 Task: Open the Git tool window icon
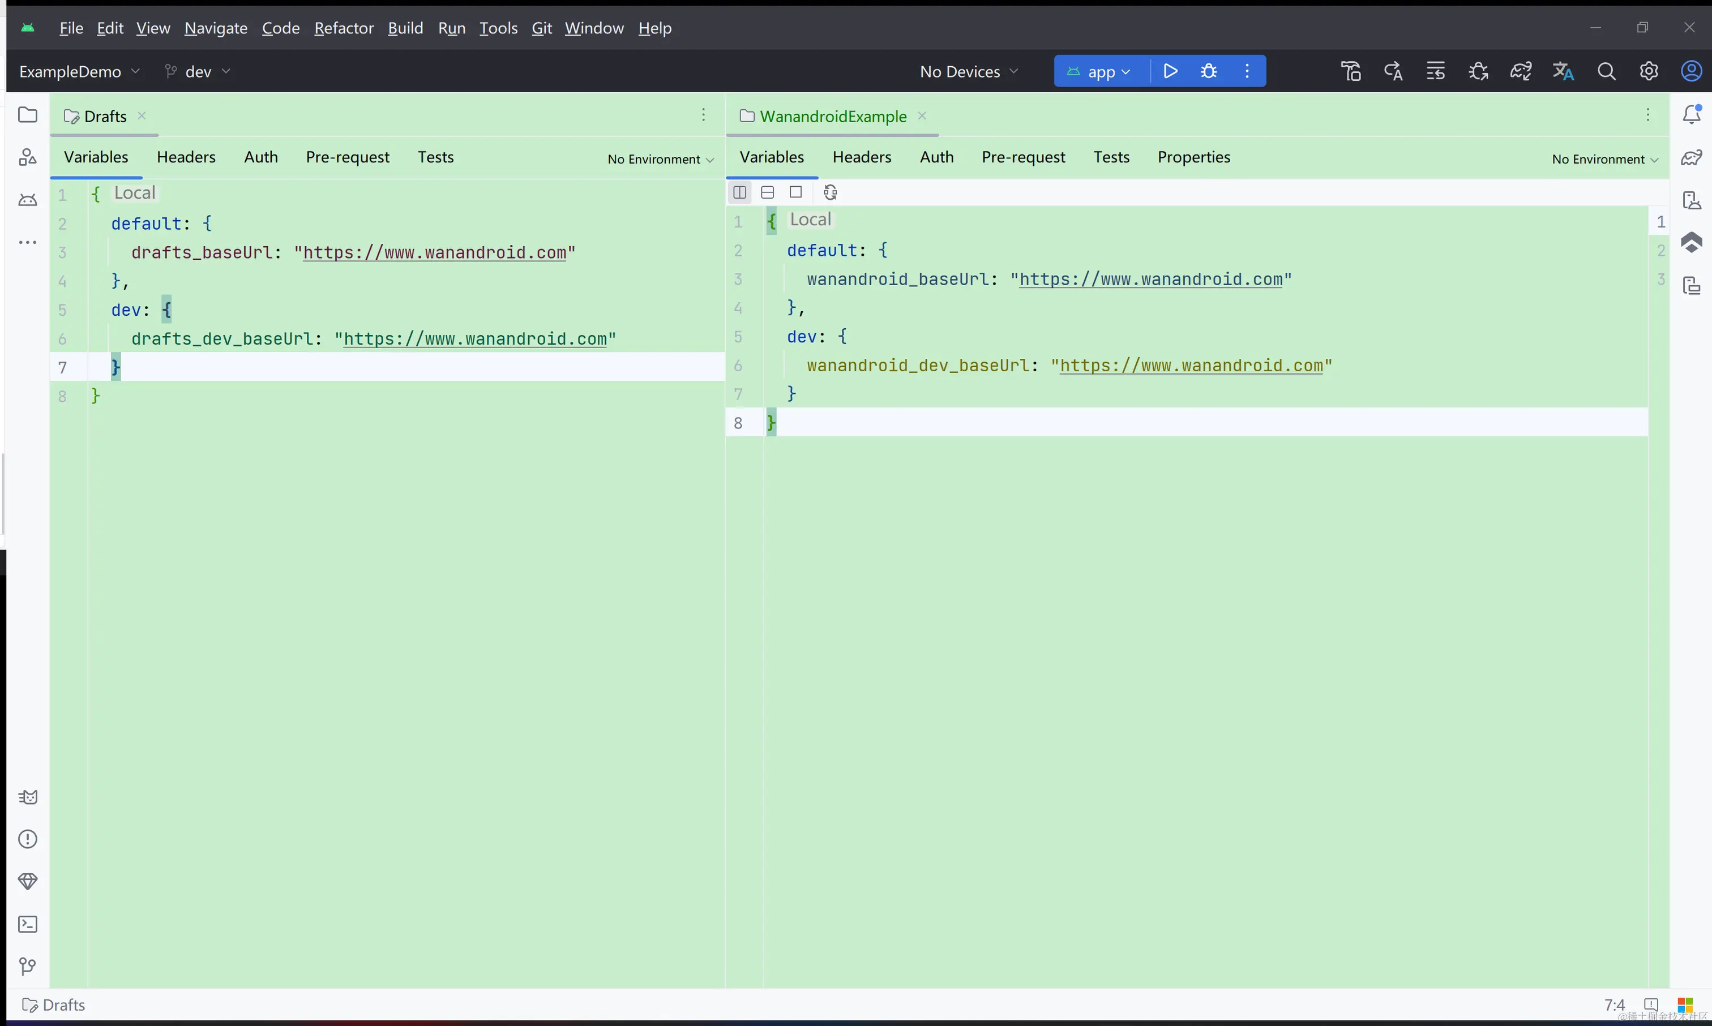(28, 966)
